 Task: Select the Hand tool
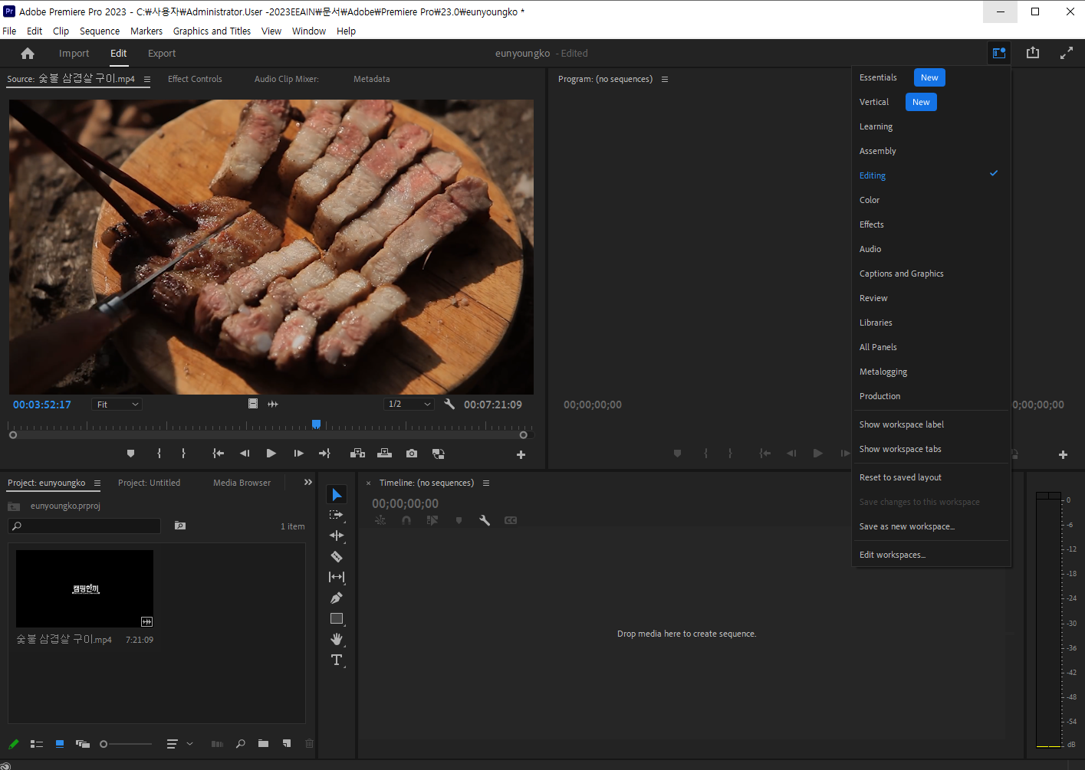pyautogui.click(x=336, y=639)
